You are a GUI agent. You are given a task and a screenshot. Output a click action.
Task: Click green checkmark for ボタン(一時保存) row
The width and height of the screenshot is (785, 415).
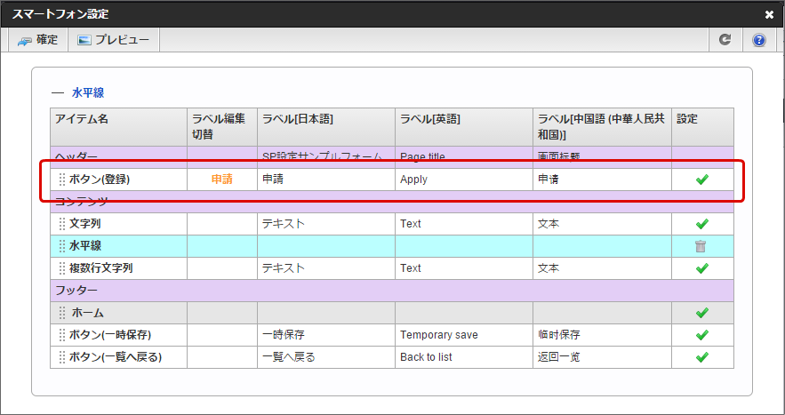701,335
